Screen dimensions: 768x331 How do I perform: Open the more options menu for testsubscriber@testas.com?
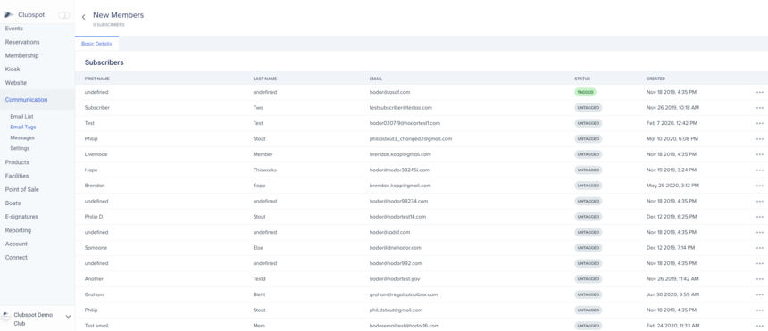[759, 108]
